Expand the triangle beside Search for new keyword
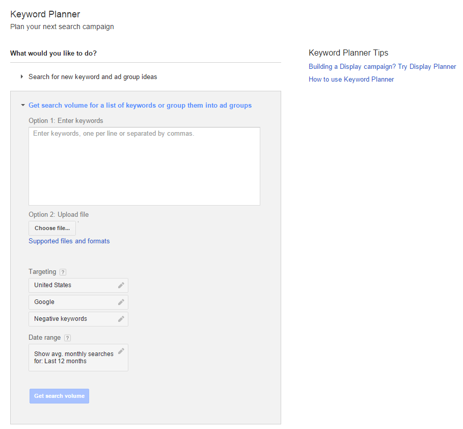 (22, 77)
